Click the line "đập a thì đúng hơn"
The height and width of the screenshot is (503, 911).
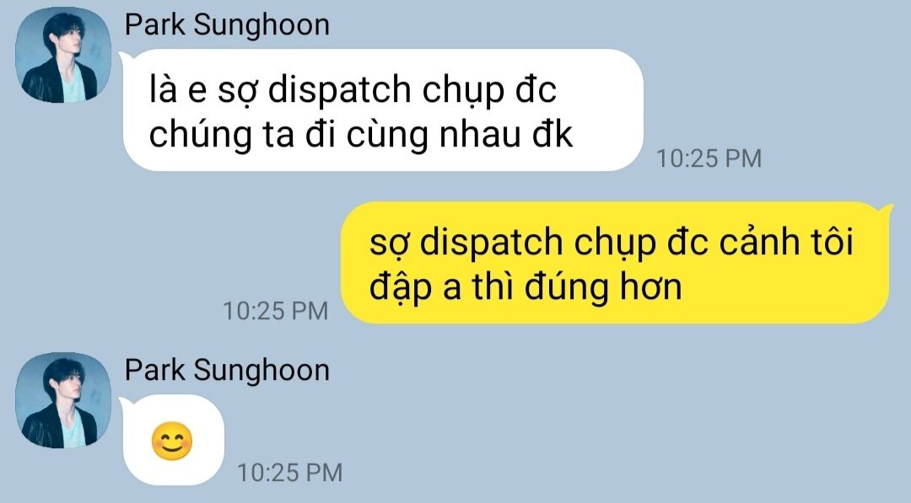click(526, 286)
